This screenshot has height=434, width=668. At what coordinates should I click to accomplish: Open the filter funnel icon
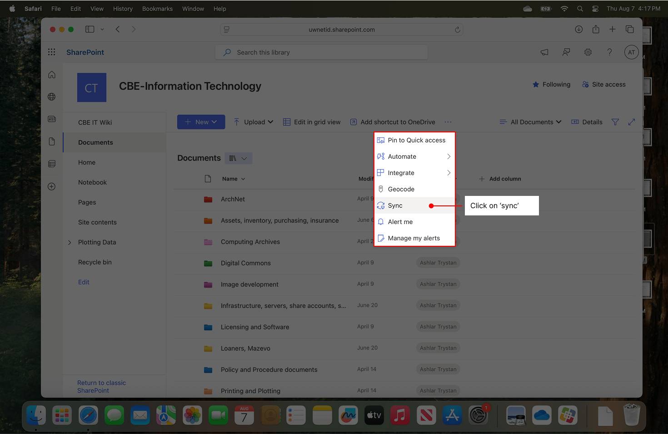click(x=615, y=122)
